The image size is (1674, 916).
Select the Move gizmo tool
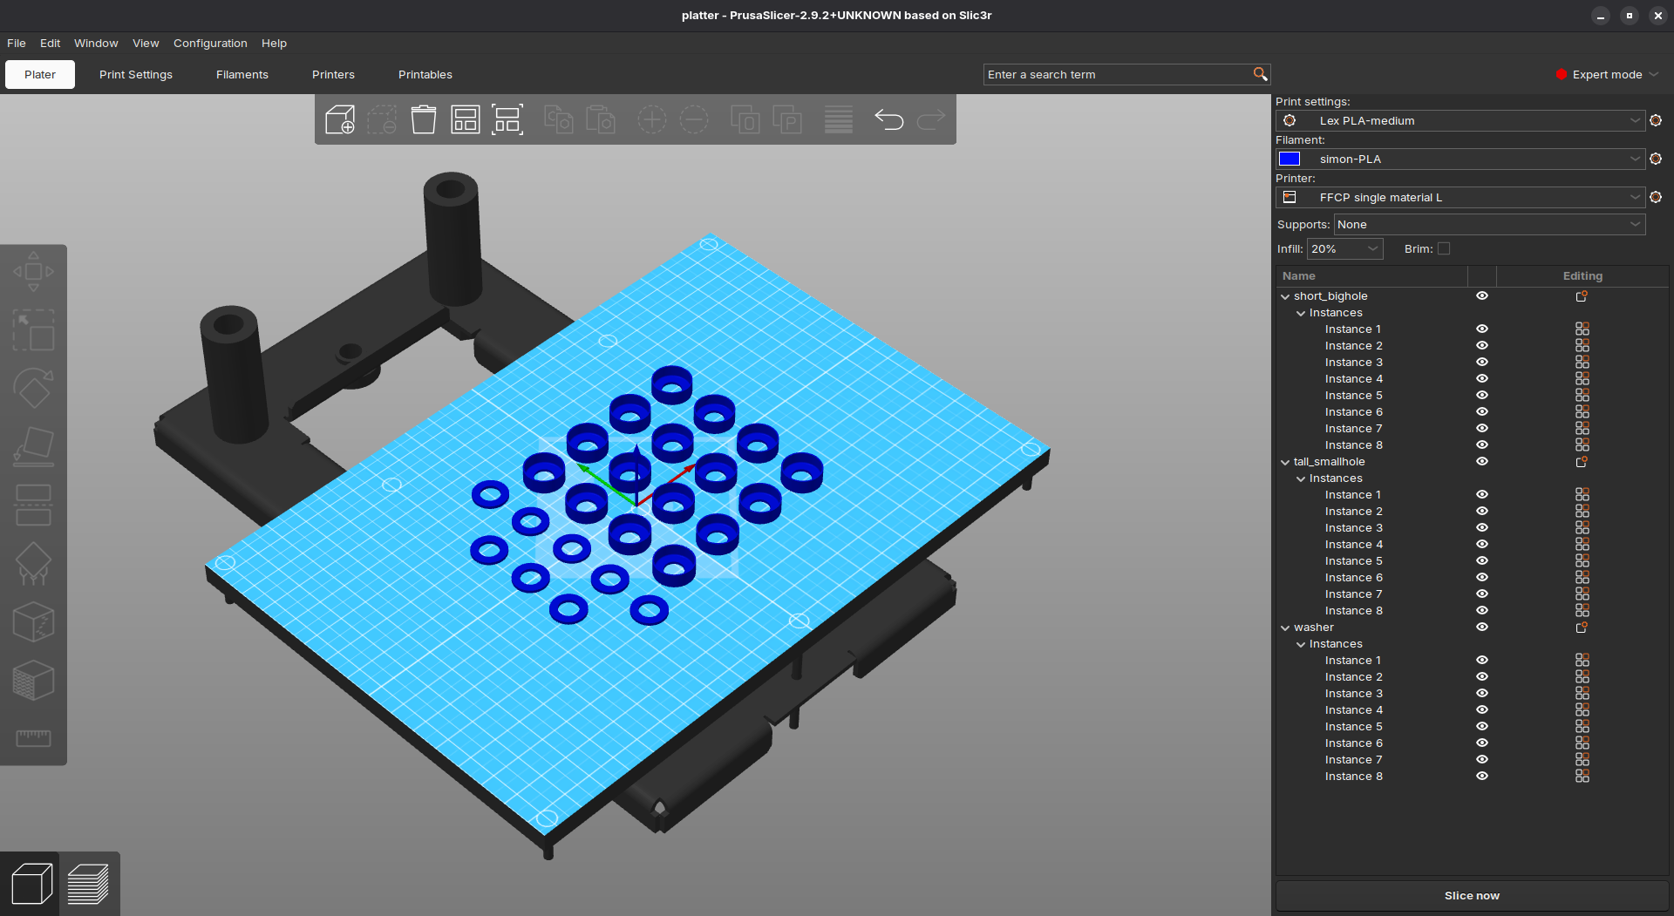coord(33,271)
